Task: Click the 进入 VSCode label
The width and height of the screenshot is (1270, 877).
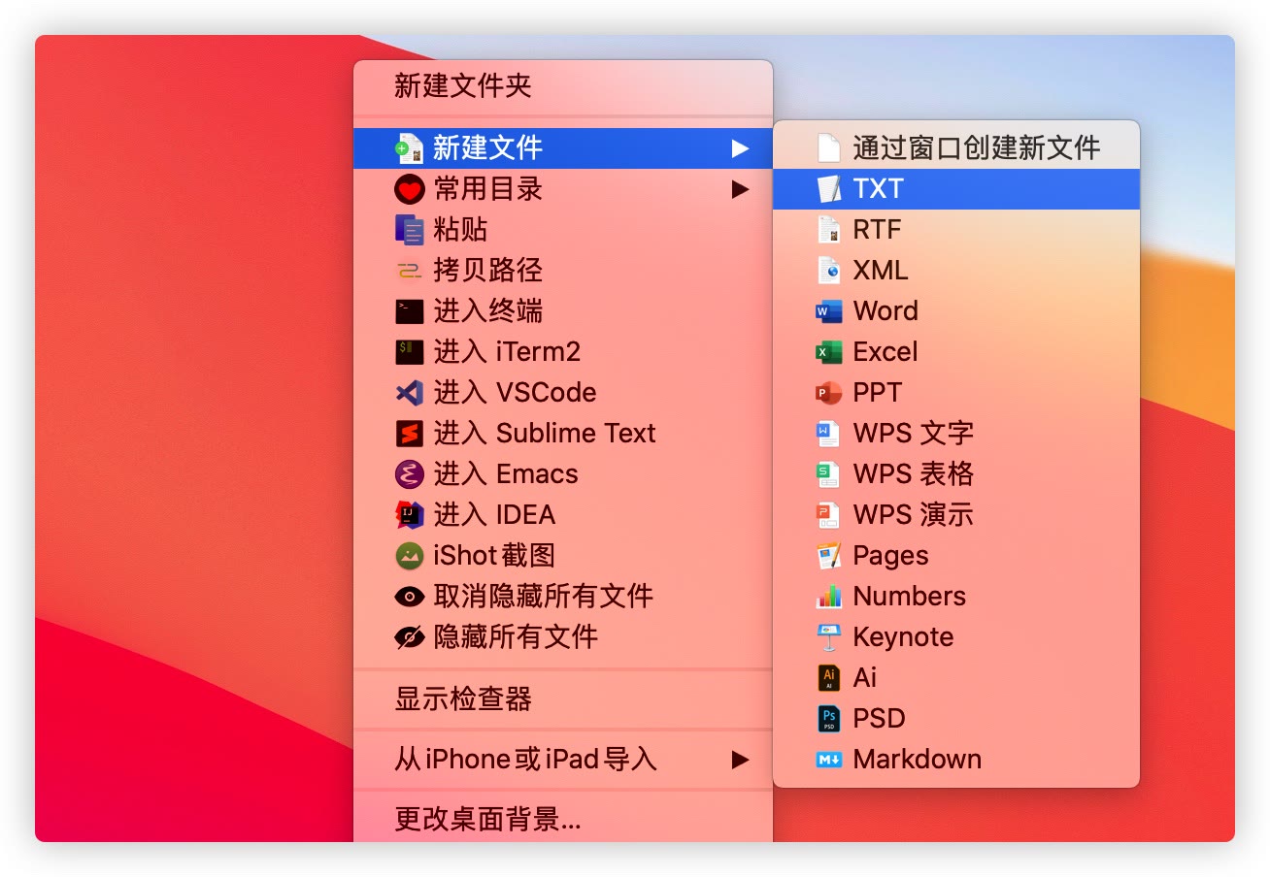Action: click(515, 393)
